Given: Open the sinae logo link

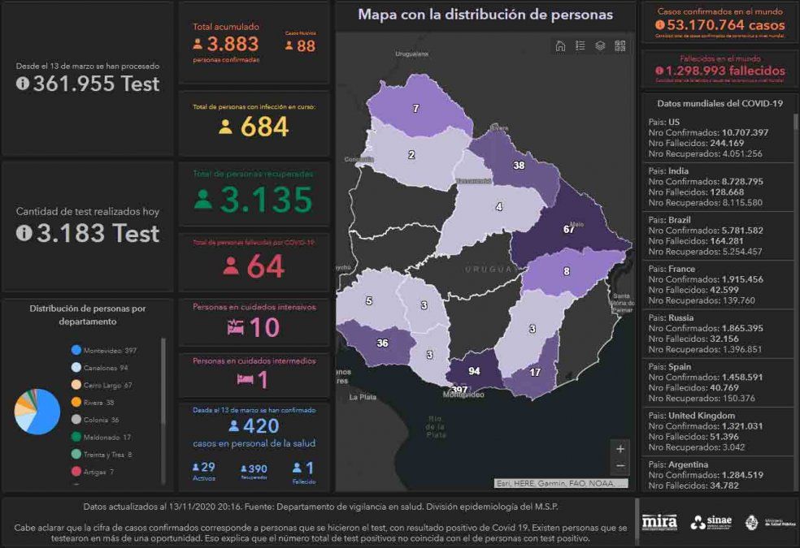Looking at the screenshot, I should 711,522.
